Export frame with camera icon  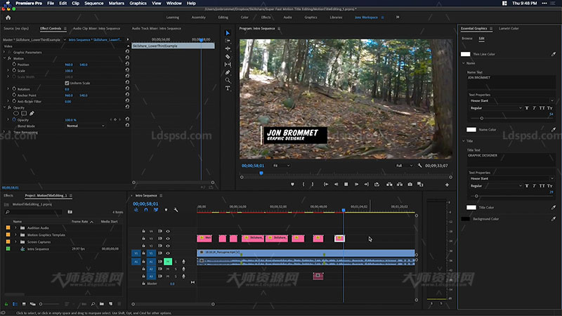[410, 184]
